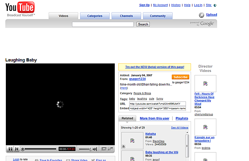Switch to the Playlists tab
This screenshot has width=249, height=161.
click(182, 118)
